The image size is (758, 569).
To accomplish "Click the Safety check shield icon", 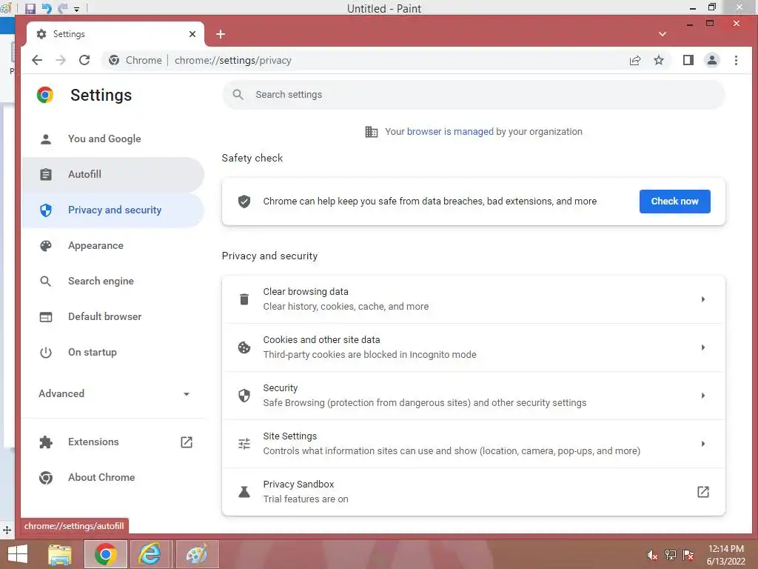I will (244, 202).
